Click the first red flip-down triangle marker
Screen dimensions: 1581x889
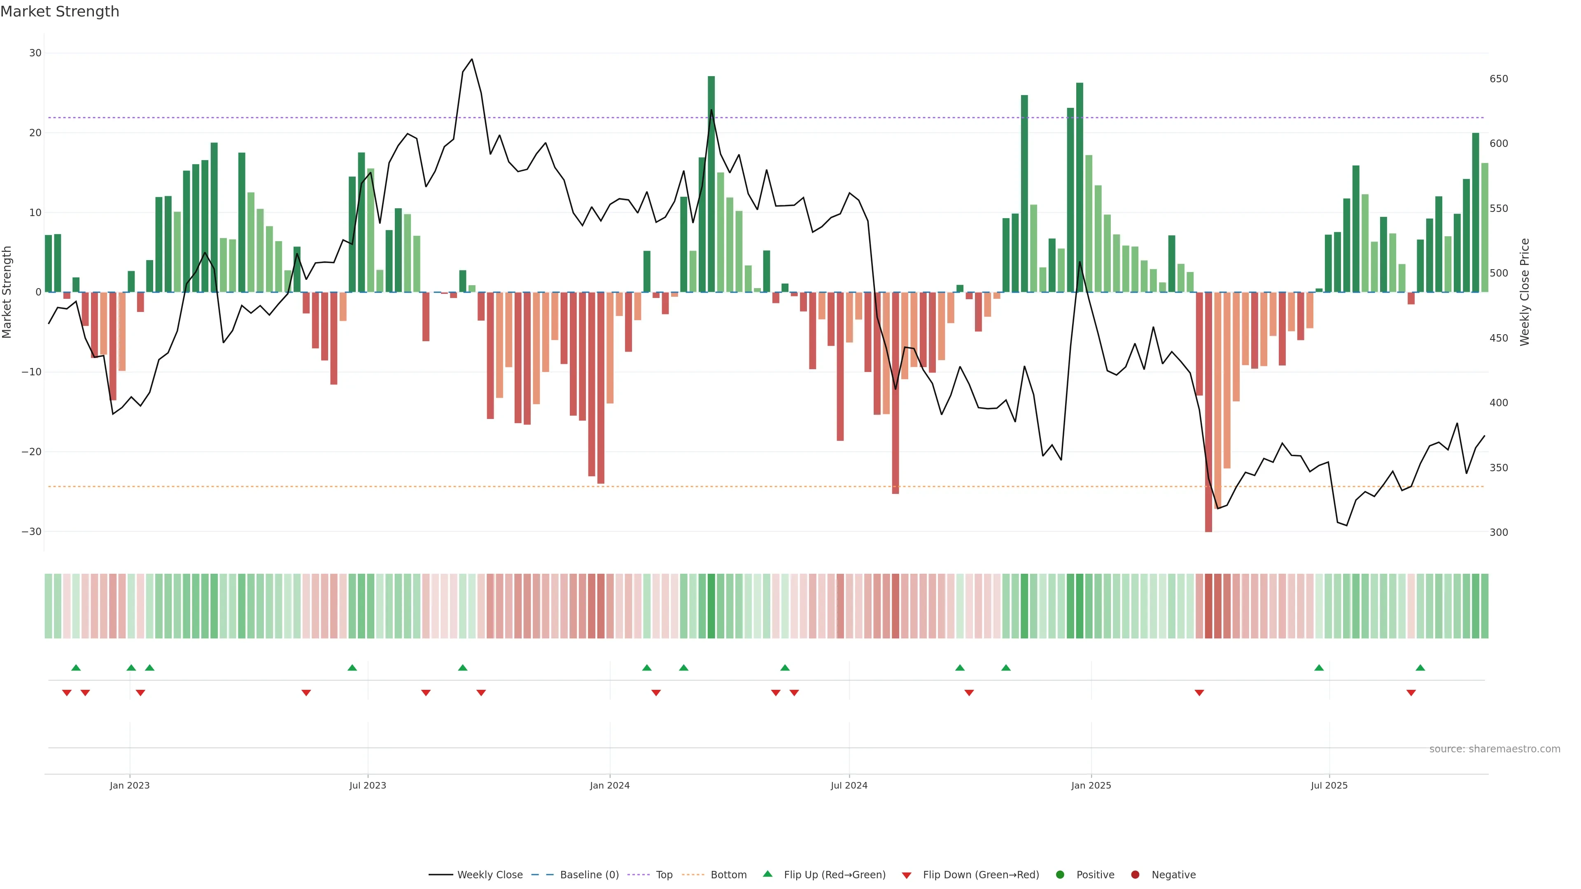point(67,693)
